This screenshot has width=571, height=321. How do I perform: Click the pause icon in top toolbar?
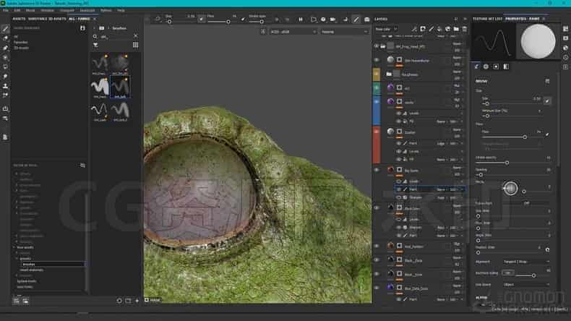(x=301, y=20)
